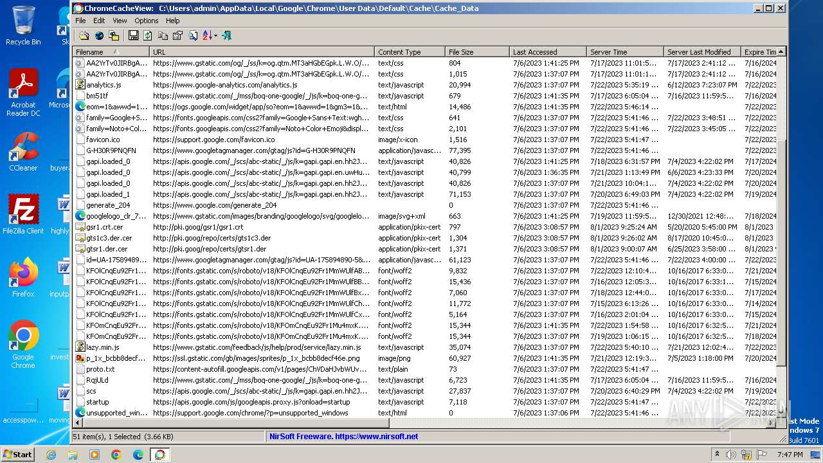Open FileZilla Client desktop icon
Viewport: 823px width, 463px height.
[x=23, y=215]
